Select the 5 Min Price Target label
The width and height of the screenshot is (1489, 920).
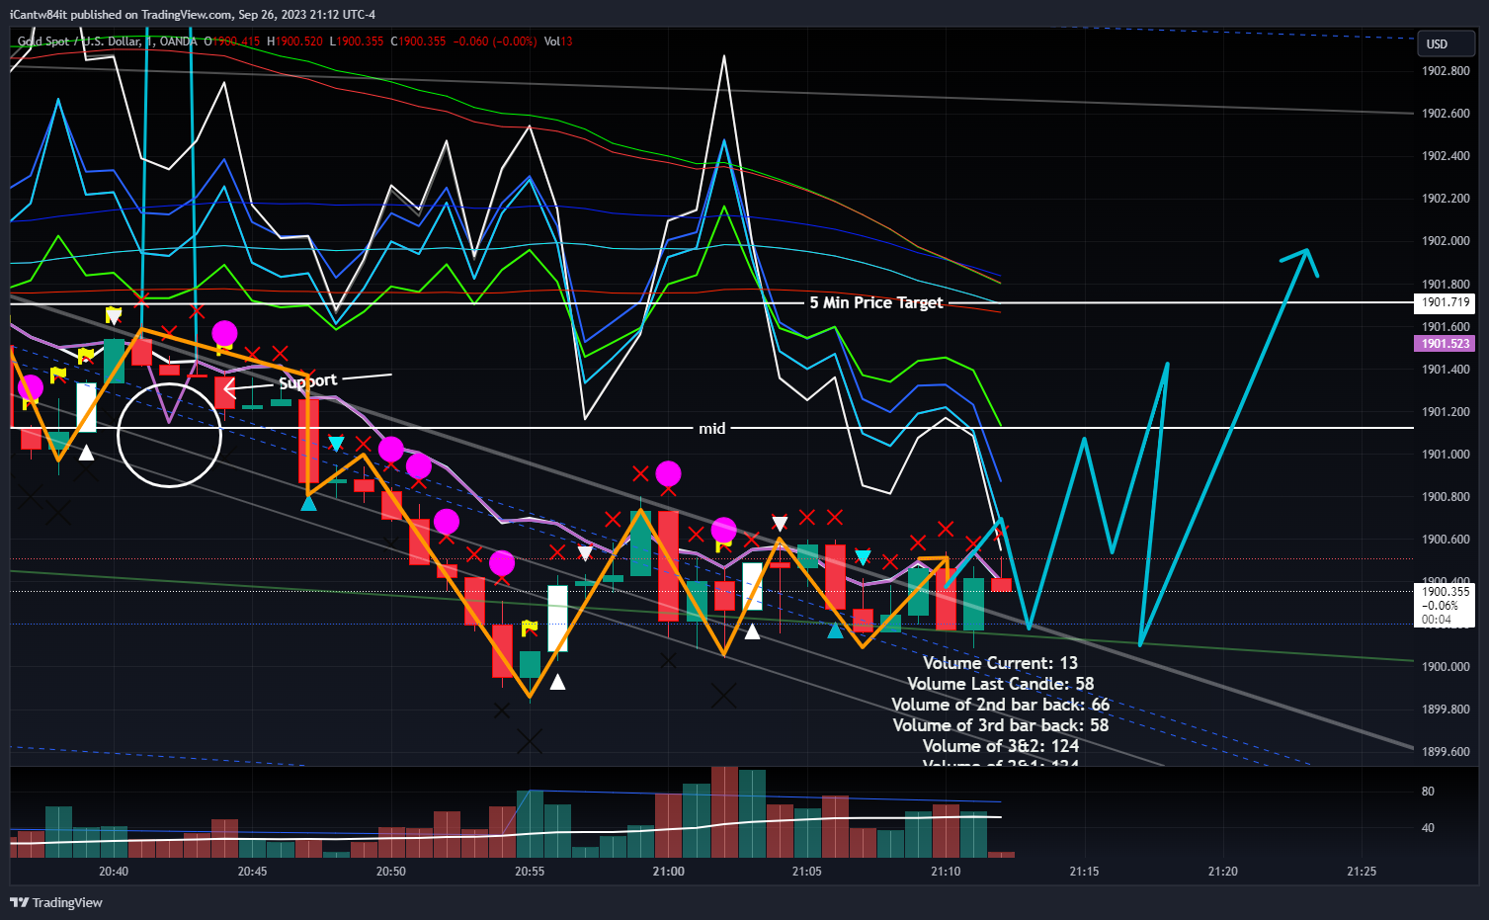tap(876, 302)
